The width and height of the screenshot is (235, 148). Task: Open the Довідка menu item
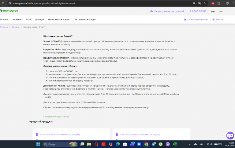click(x=39, y=20)
